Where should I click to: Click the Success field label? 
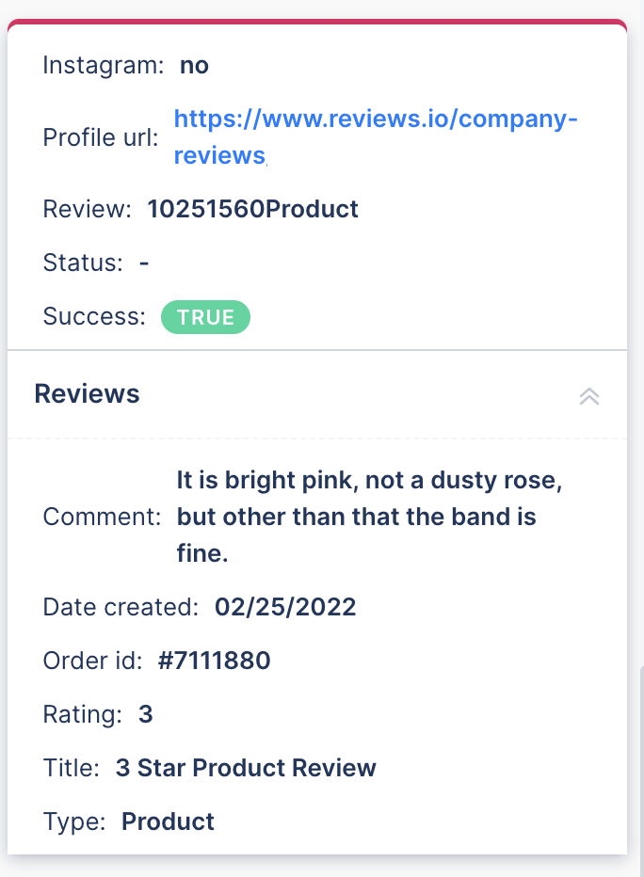pyautogui.click(x=94, y=316)
